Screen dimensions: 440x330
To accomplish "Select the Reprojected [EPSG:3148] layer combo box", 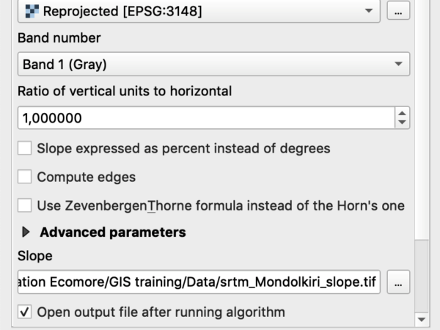I will [199, 11].
